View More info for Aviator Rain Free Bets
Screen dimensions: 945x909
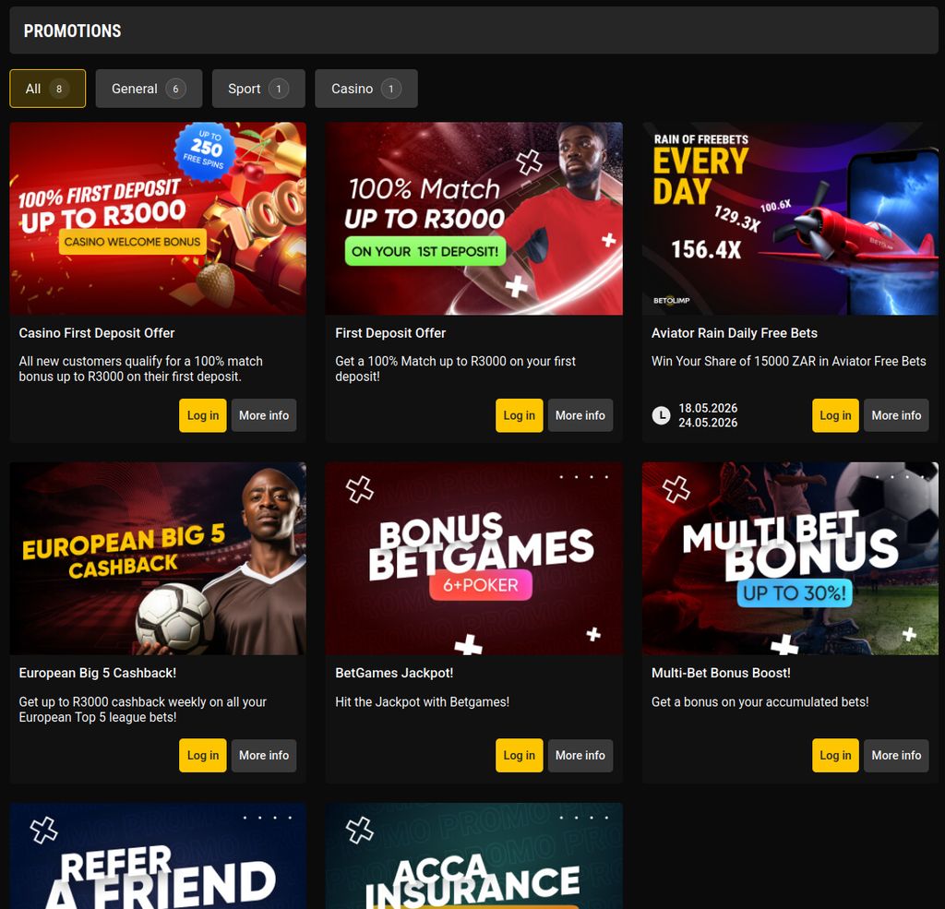pyautogui.click(x=896, y=415)
